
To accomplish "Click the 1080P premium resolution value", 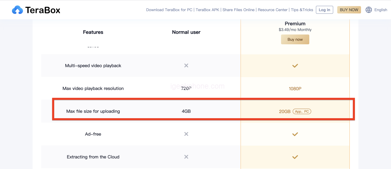I will click(x=295, y=89).
